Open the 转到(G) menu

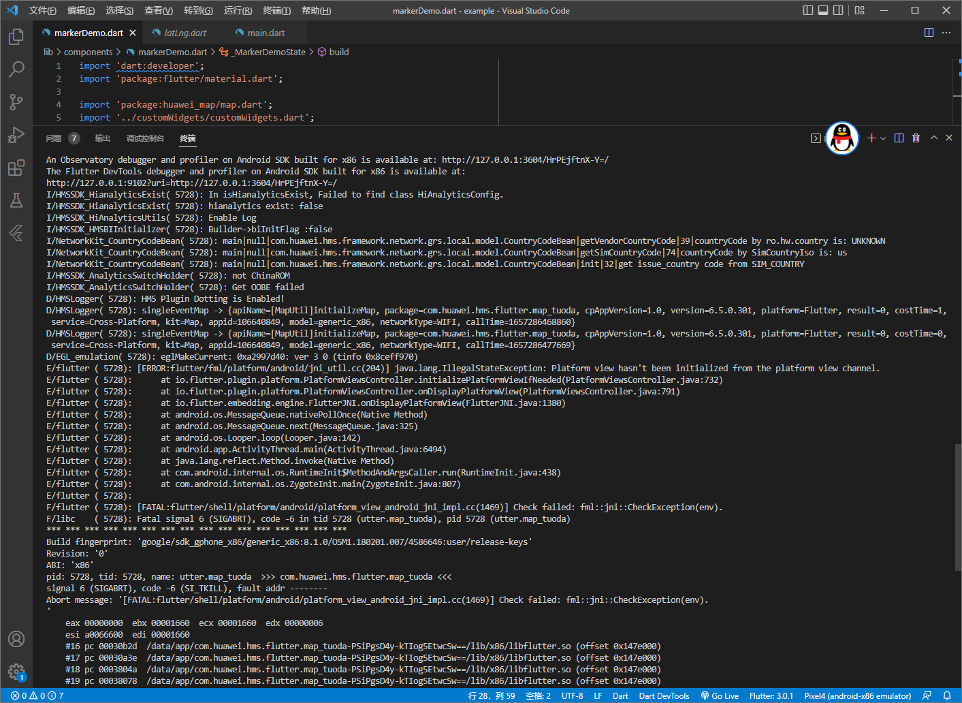(x=198, y=10)
